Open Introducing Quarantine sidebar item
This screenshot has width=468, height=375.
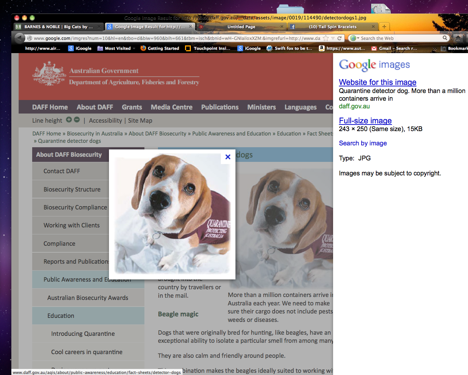88,334
